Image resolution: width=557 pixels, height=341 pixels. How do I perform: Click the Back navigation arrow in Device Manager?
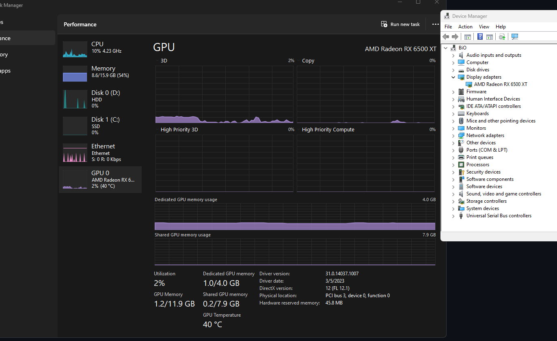click(x=446, y=36)
